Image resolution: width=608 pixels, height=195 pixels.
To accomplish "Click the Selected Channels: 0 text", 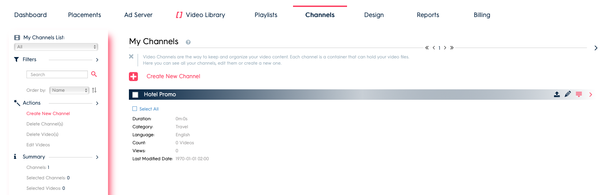I will [48, 178].
